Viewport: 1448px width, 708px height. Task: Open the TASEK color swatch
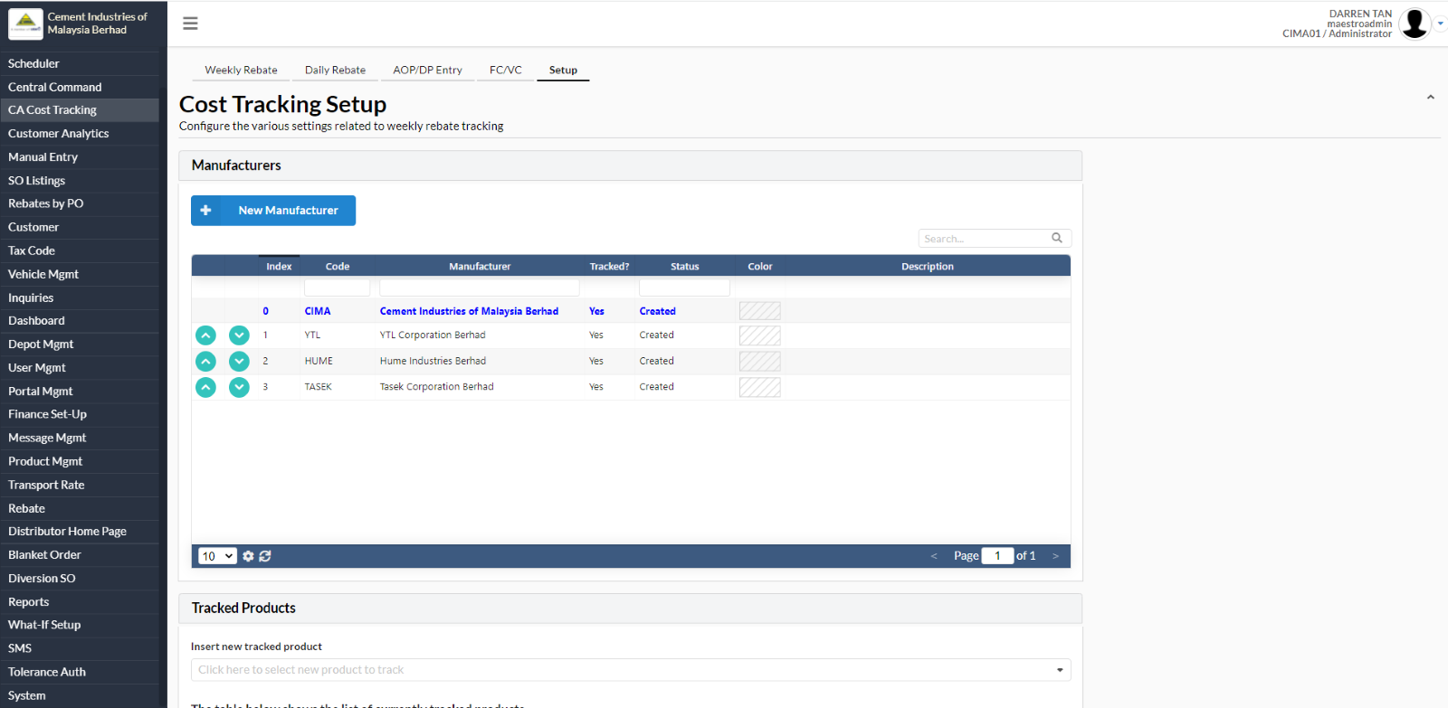click(x=760, y=387)
